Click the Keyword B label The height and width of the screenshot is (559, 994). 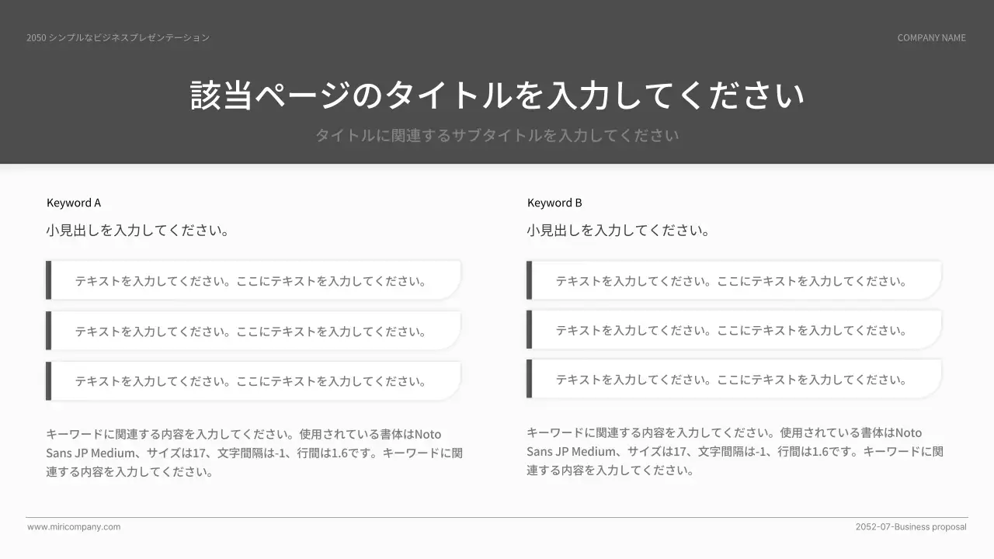(554, 203)
